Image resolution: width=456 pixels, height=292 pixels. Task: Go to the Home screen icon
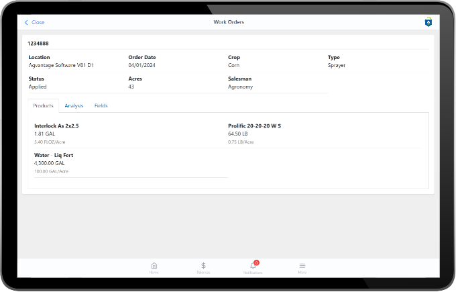pyautogui.click(x=154, y=267)
